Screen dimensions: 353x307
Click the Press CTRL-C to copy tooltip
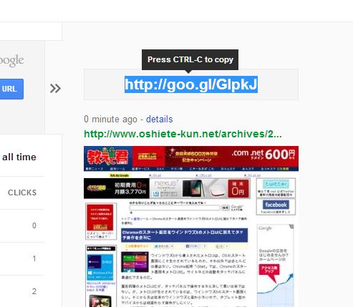(190, 59)
